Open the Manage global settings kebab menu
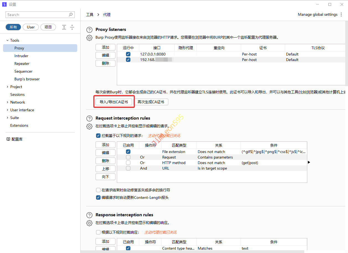Screen dimensions: 348x253 341,15
